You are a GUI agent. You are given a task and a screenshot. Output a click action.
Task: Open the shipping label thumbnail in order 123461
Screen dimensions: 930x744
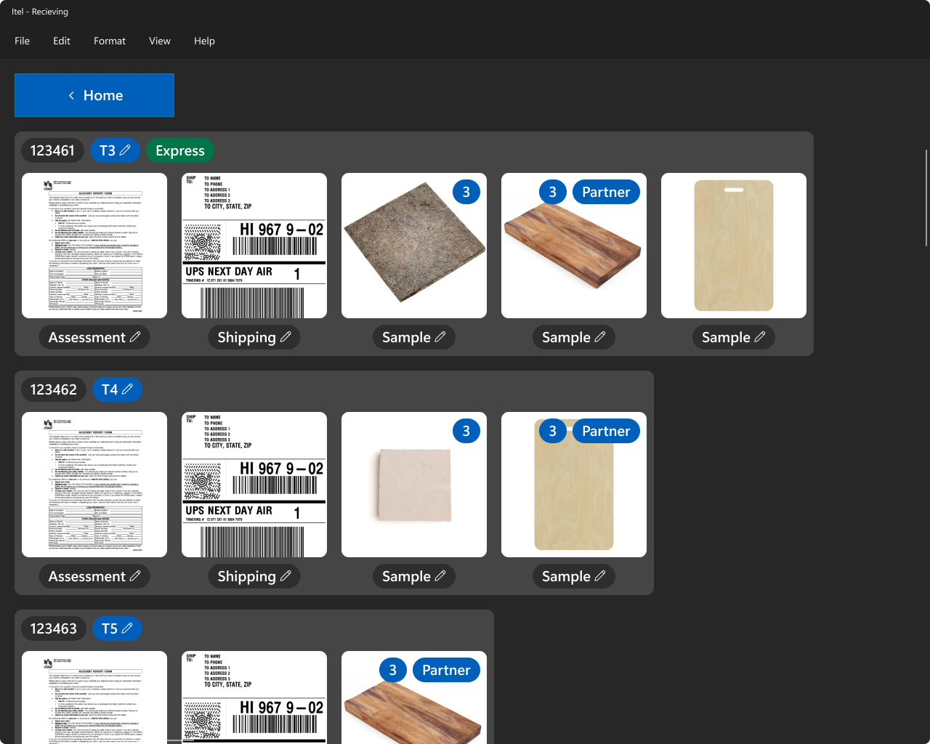(x=254, y=246)
